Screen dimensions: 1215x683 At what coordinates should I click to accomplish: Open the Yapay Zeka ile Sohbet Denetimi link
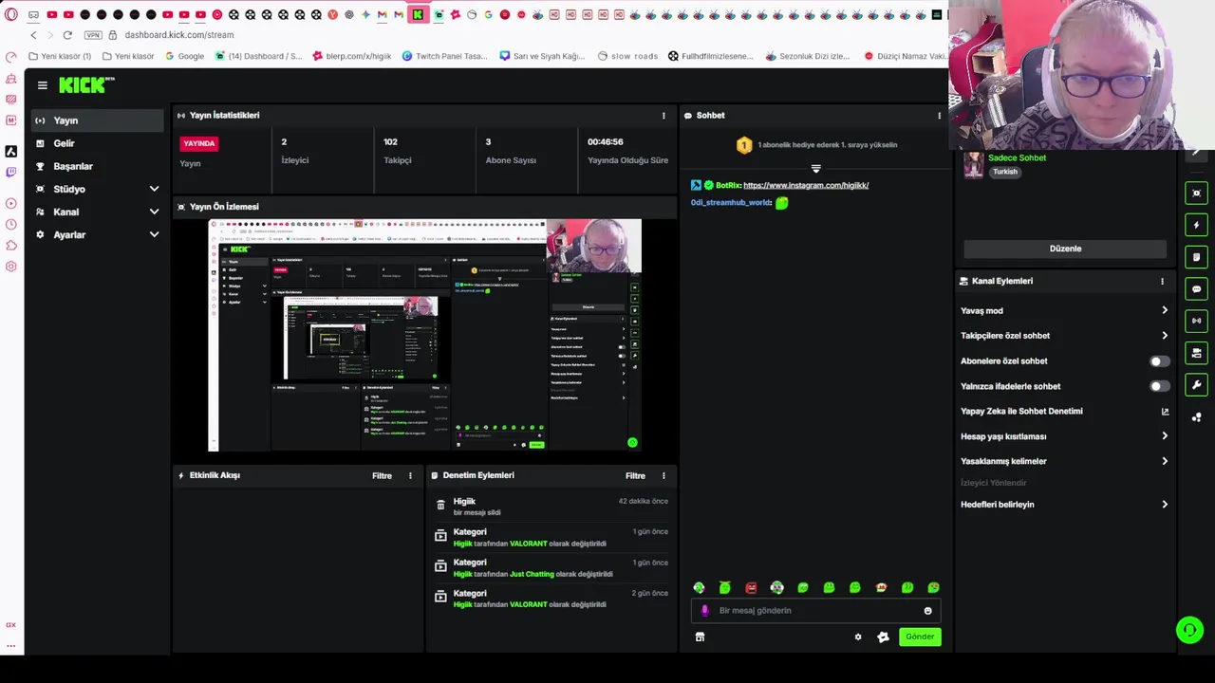coord(1064,412)
